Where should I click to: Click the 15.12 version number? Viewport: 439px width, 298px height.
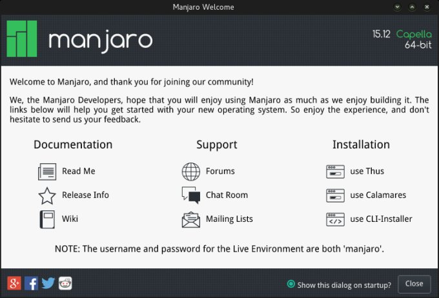(x=382, y=34)
